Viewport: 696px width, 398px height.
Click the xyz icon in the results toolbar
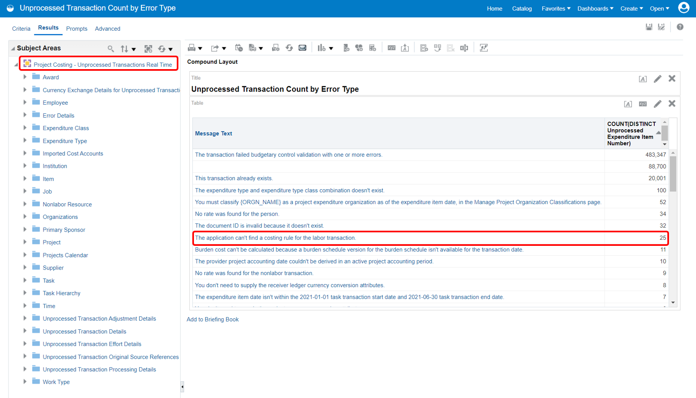click(x=392, y=48)
